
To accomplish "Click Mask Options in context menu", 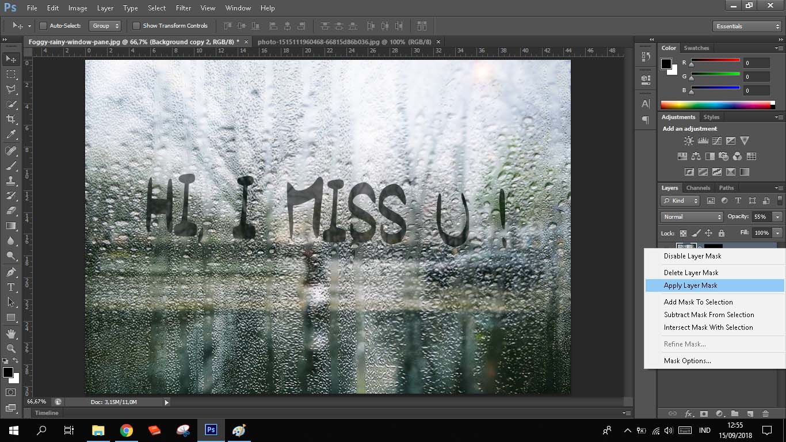I will click(x=687, y=361).
